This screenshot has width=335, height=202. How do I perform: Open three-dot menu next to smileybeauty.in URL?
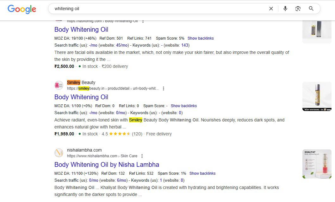pos(164,88)
